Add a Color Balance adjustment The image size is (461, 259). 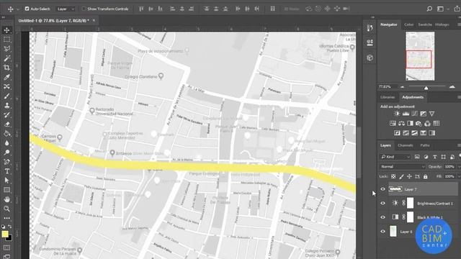(x=401, y=123)
